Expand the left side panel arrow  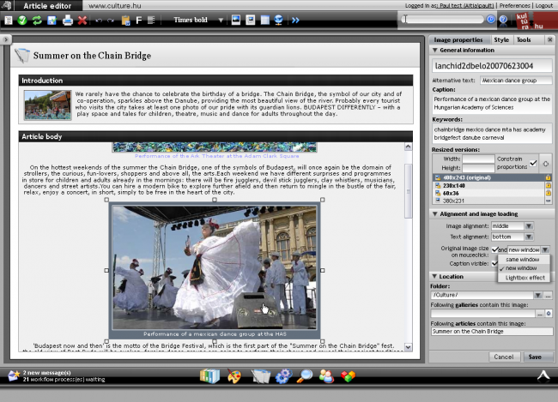(x=6, y=39)
